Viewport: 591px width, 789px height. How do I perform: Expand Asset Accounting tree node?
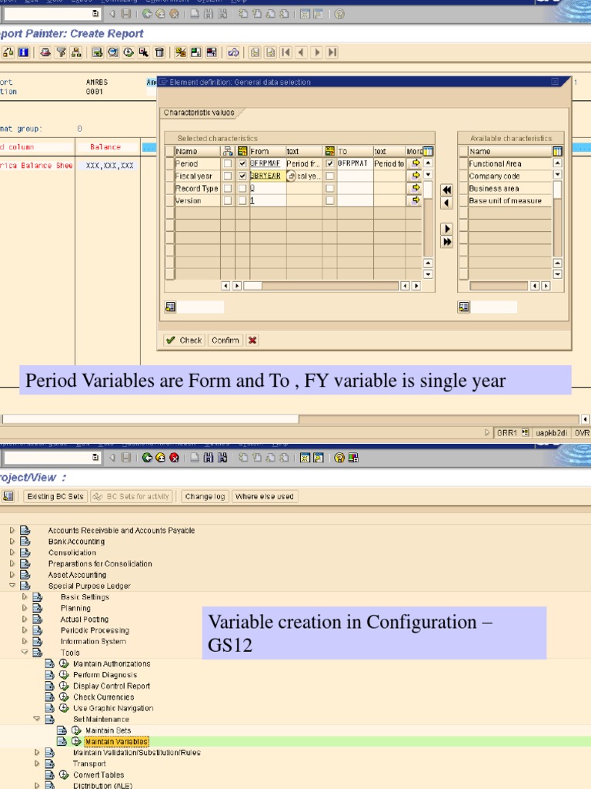(12, 574)
